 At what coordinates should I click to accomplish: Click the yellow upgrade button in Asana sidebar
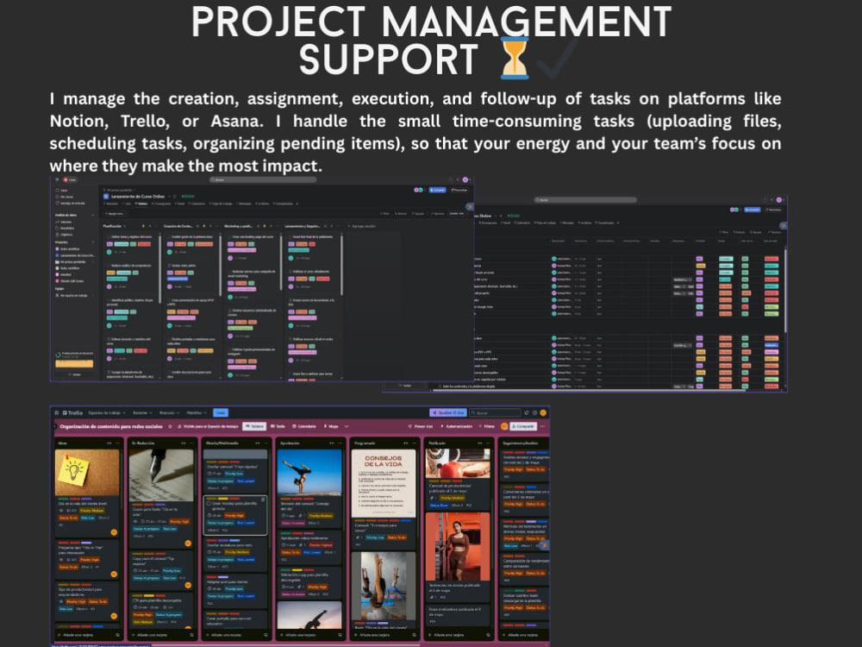[74, 364]
